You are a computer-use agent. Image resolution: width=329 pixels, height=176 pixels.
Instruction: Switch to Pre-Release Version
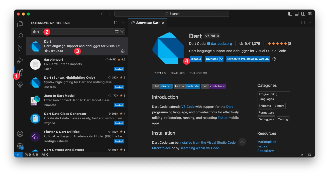pos(248,59)
